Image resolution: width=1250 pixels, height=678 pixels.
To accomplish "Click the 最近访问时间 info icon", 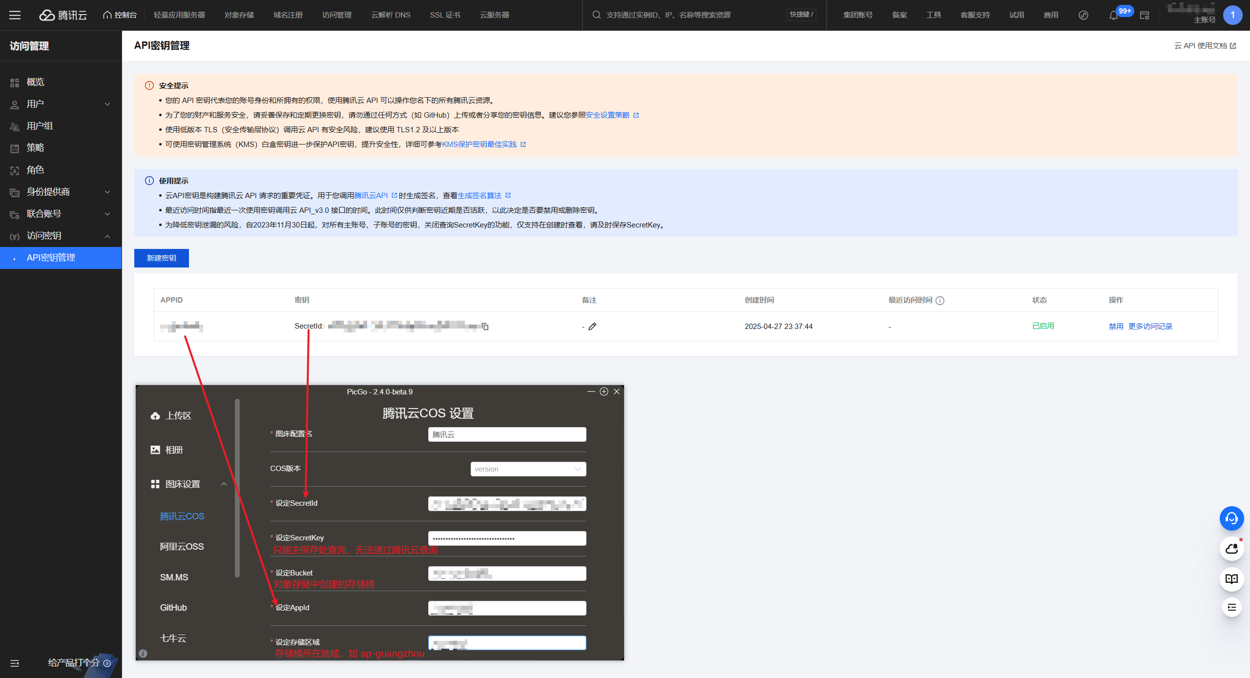I will click(x=940, y=301).
